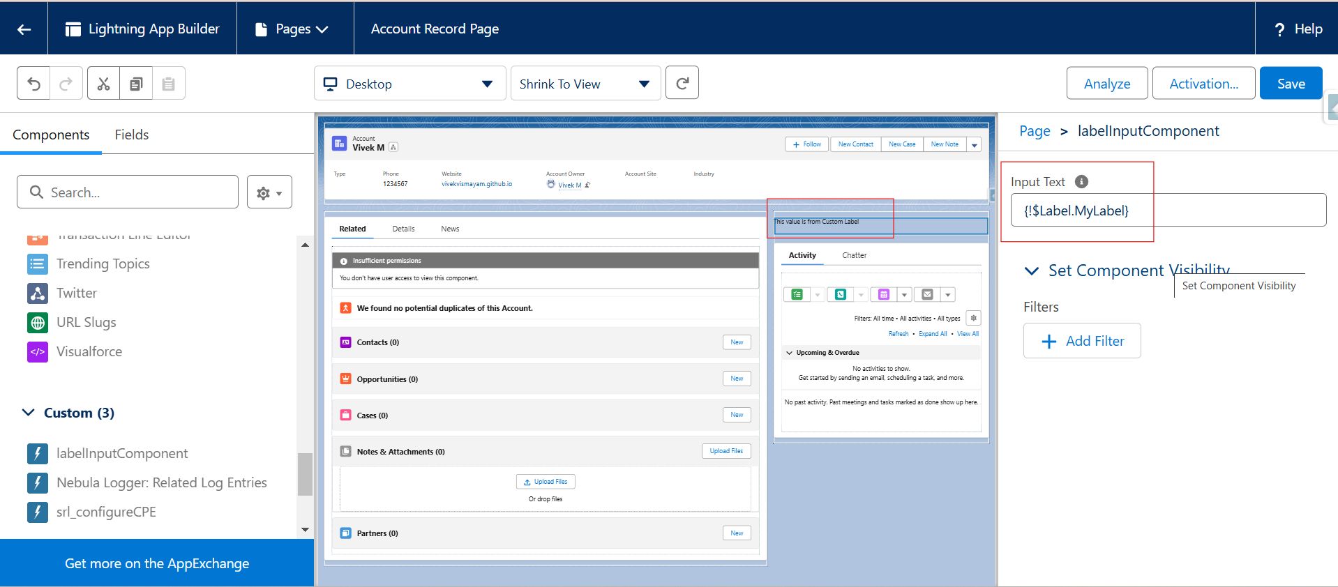
Task: Open the Shrink To View dropdown
Action: pos(585,84)
